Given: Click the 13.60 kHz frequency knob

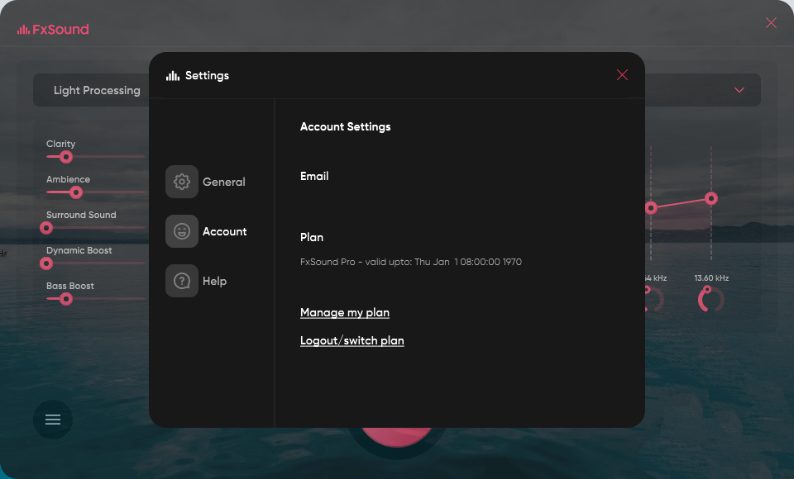Looking at the screenshot, I should point(711,299).
